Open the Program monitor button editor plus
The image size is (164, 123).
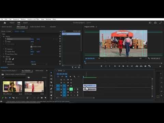[160, 66]
